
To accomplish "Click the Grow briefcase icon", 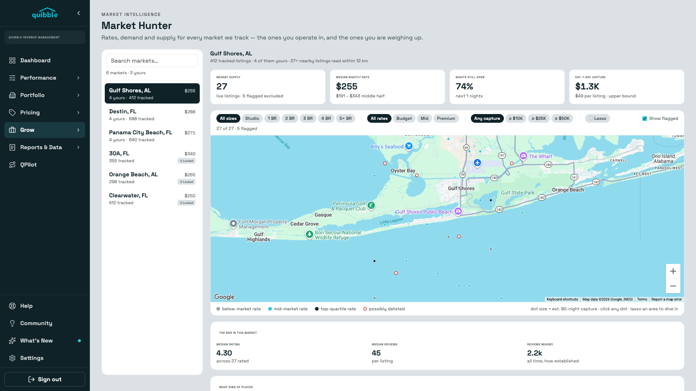I will [x=12, y=130].
